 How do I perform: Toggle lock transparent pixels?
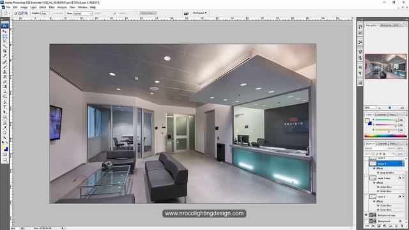pos(373,154)
